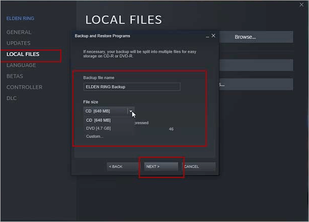Go to the BETAS tab

tap(15, 76)
